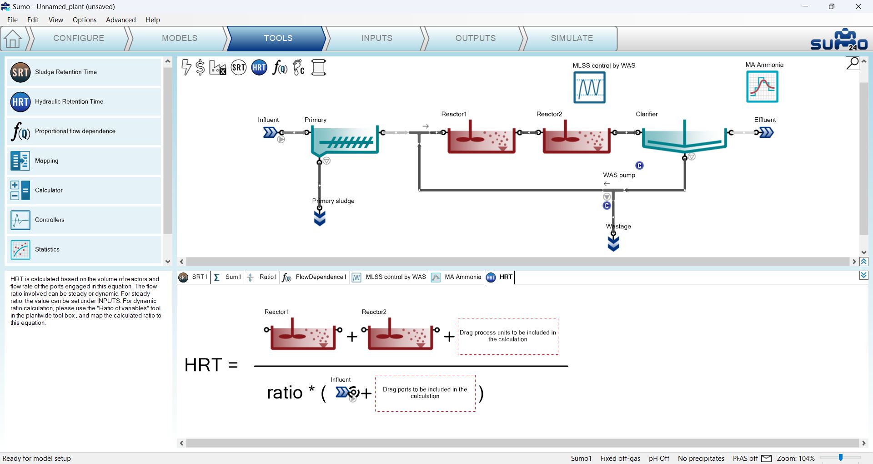Go to the INPUTS step

pos(377,38)
